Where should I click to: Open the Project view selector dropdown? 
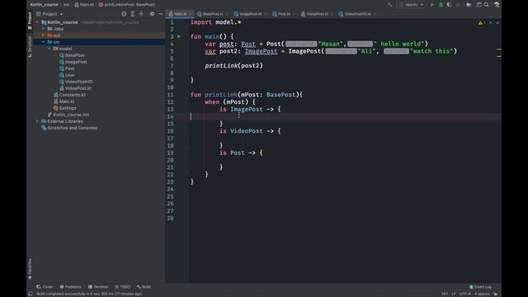pyautogui.click(x=49, y=14)
